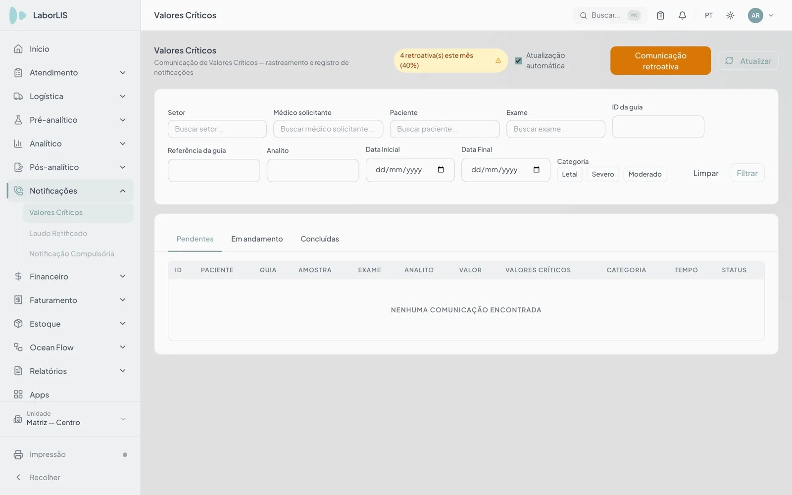
Task: Switch to the Pendentes tab
Action: click(195, 239)
